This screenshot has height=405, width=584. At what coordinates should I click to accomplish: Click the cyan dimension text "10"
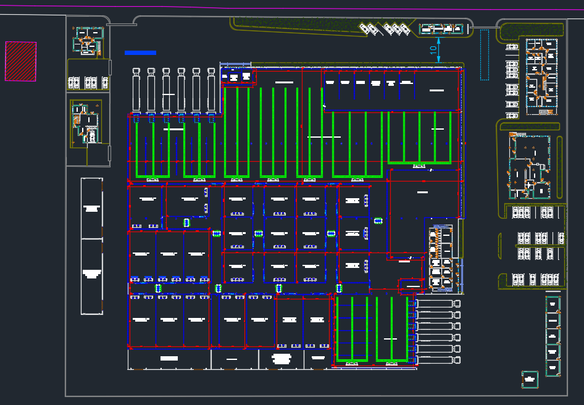433,49
